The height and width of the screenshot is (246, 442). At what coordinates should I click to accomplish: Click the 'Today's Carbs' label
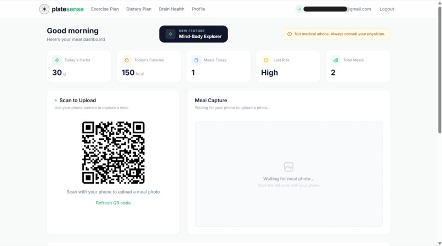[x=77, y=60]
